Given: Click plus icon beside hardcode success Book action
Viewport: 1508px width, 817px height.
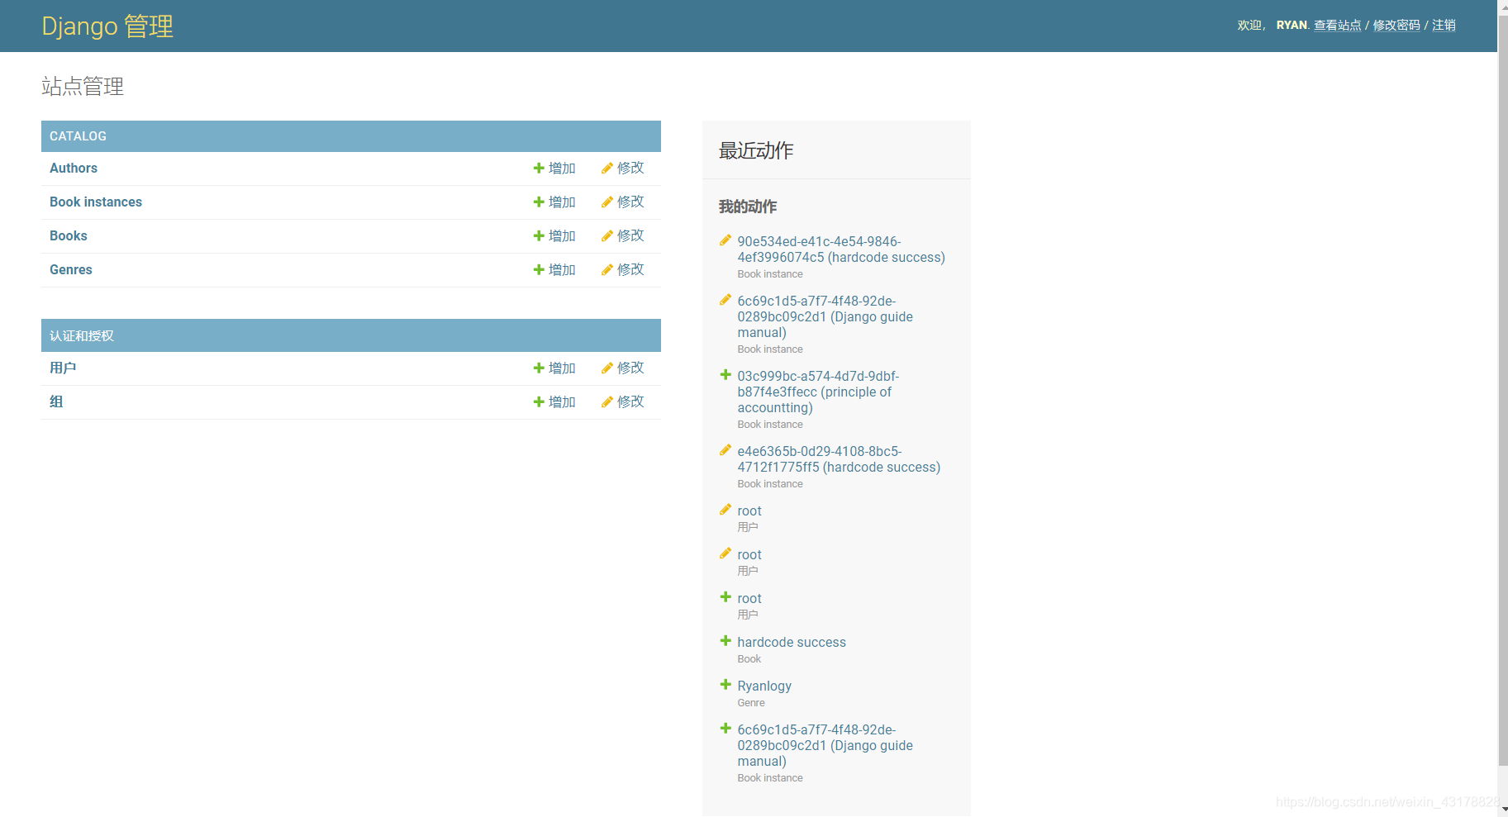Looking at the screenshot, I should (725, 641).
